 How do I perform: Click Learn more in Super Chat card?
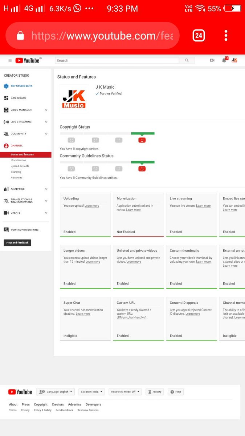pyautogui.click(x=83, y=314)
